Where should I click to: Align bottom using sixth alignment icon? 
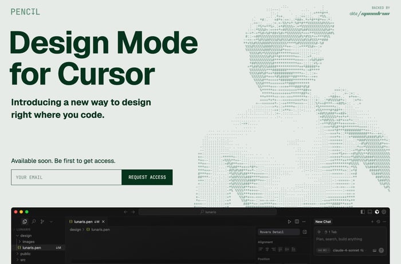click(x=293, y=249)
